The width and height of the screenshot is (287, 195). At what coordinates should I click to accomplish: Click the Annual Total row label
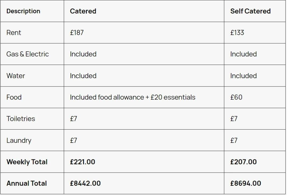[x=27, y=183]
